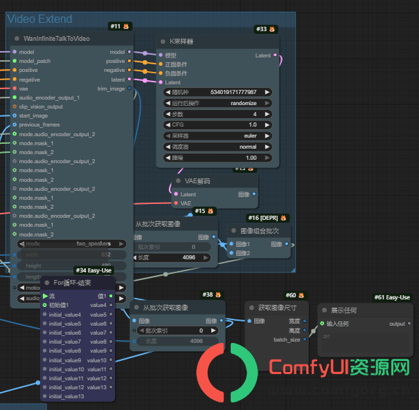
Task: Click the 批次索引 field on node #15
Action: (172, 247)
